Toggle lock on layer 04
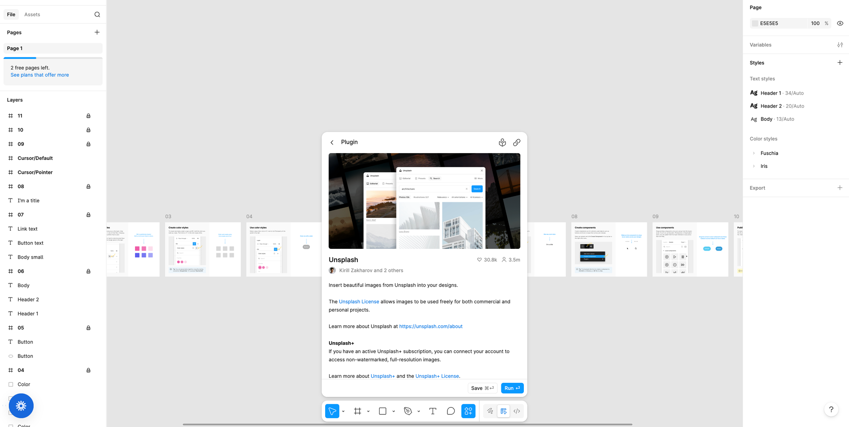The width and height of the screenshot is (849, 427). click(88, 370)
